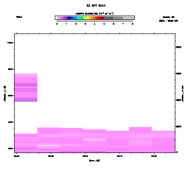Click the dark blue segment of the color bar
189x170 pixels.
point(69,18)
